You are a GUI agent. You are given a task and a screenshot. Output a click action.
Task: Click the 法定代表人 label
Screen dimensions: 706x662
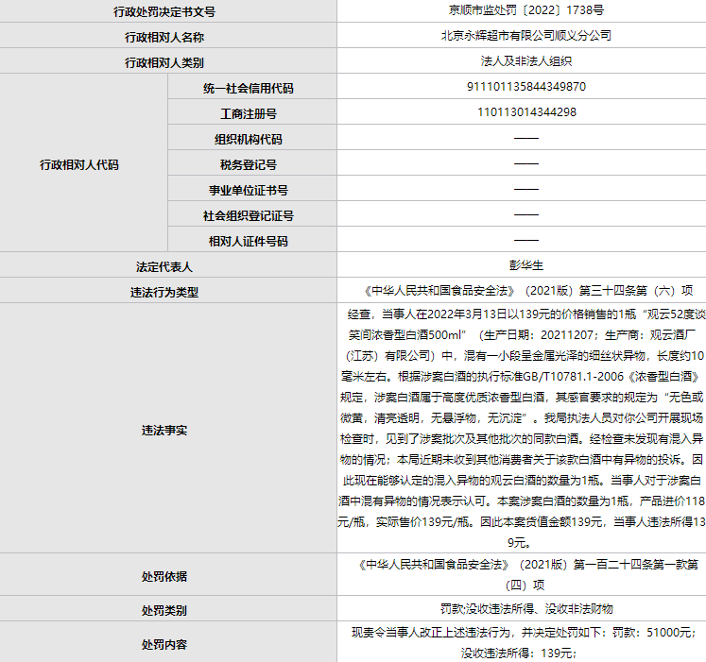tap(164, 267)
